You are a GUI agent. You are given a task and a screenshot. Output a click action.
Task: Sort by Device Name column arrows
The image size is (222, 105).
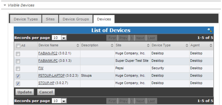pos(78,46)
